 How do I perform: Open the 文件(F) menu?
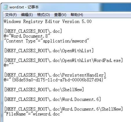click(x=11, y=15)
